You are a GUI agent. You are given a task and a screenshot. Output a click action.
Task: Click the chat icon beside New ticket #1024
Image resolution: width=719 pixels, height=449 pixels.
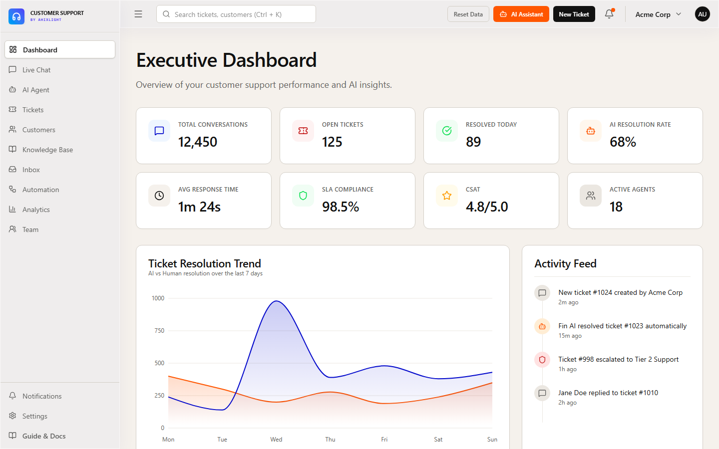click(x=542, y=293)
